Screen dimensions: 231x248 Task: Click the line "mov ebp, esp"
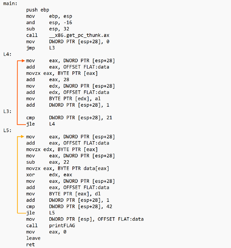tap(49, 16)
